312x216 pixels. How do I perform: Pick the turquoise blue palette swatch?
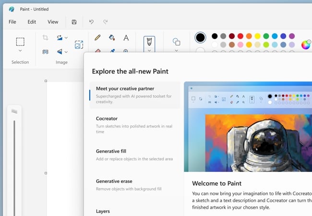coord(275,36)
